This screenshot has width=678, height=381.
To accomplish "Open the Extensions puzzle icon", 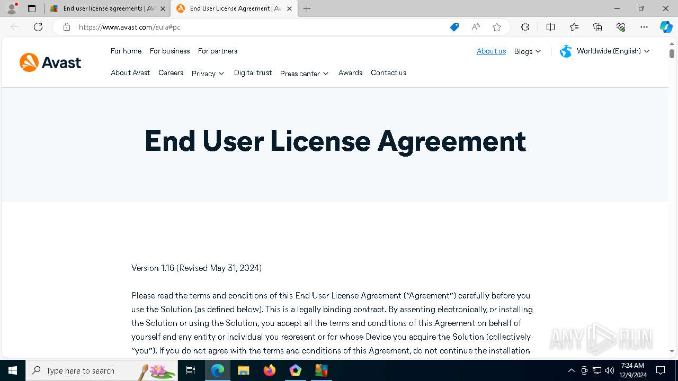I will pyautogui.click(x=525, y=27).
